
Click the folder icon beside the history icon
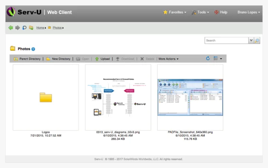(31, 28)
